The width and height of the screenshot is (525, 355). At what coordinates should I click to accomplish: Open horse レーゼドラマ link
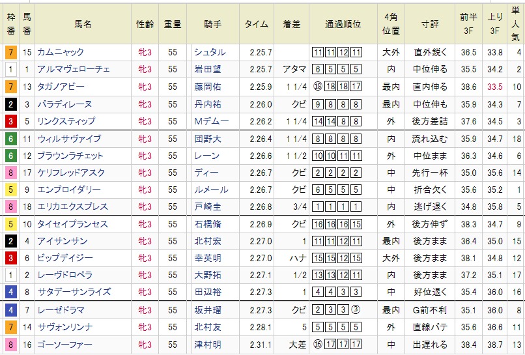[x=61, y=310]
